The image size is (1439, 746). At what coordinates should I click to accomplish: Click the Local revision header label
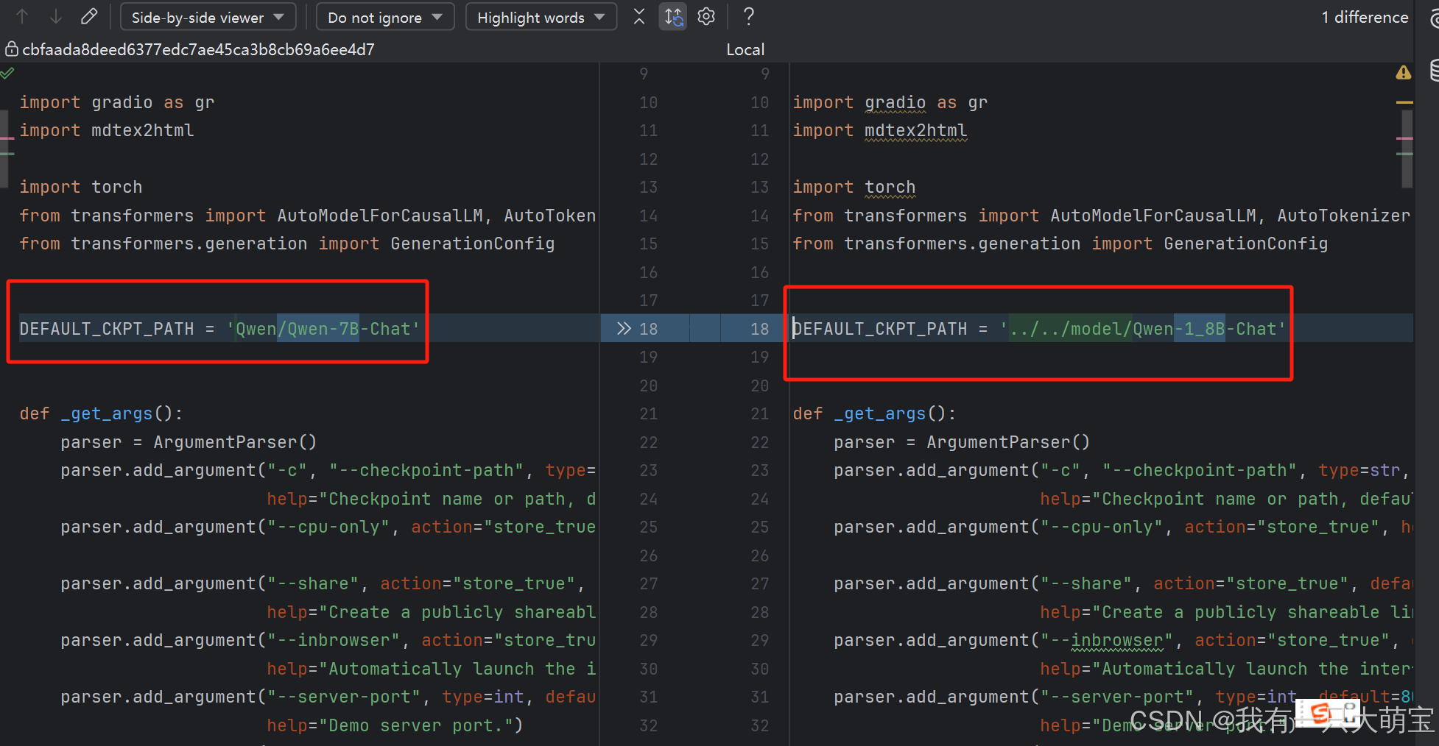click(x=745, y=49)
